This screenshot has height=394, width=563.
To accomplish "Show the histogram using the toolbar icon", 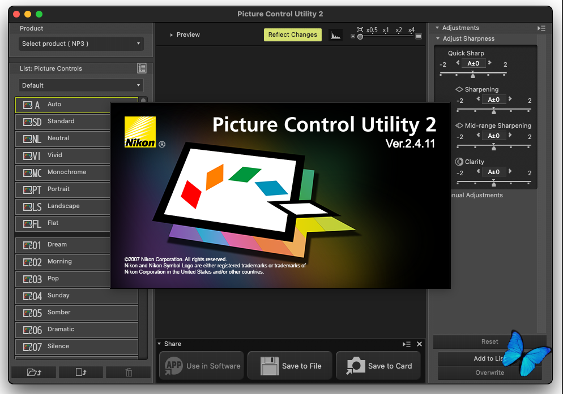I will tap(335, 35).
